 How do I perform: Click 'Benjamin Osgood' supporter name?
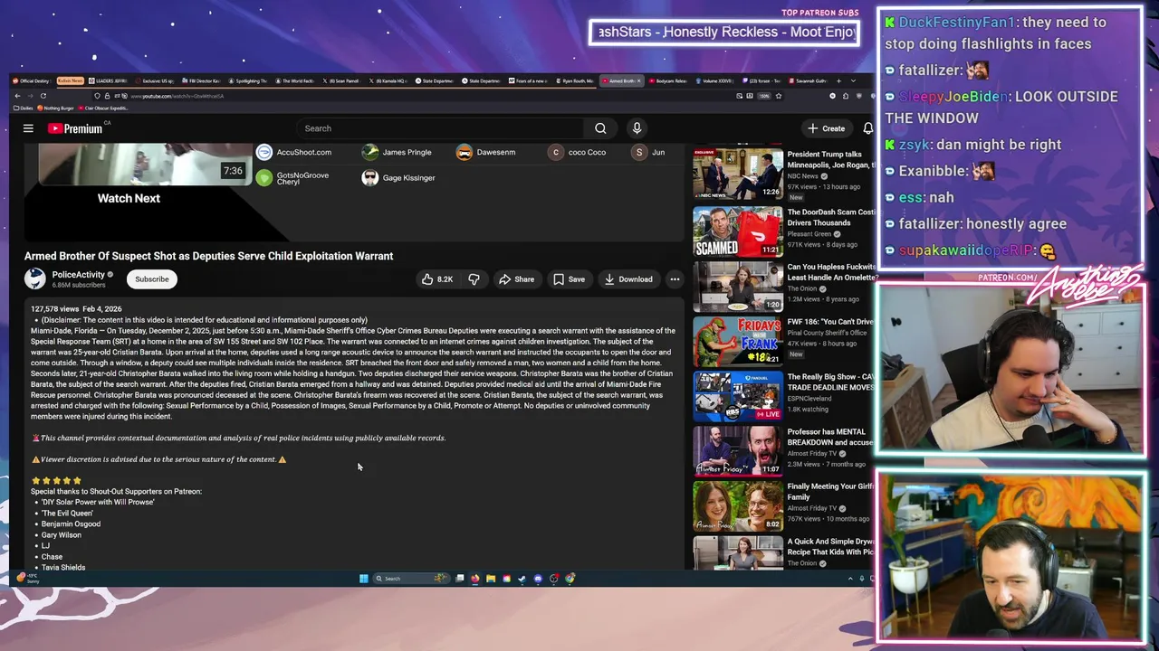pos(71,524)
